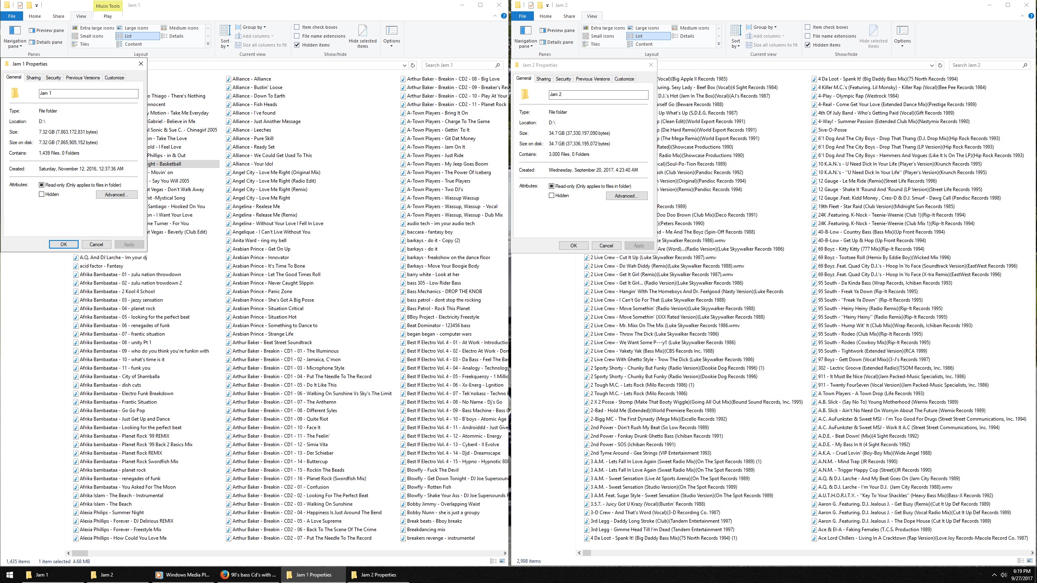Open Sharing tab in Jam 1 Properties
The width and height of the screenshot is (1037, 583).
tap(33, 78)
